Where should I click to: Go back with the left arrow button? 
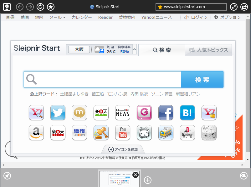(20, 7)
